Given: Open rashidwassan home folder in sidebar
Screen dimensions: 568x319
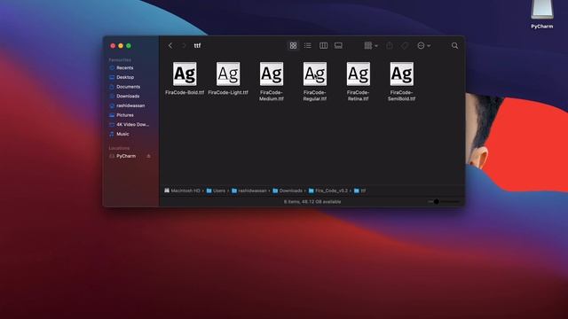Looking at the screenshot, I should click(x=130, y=105).
